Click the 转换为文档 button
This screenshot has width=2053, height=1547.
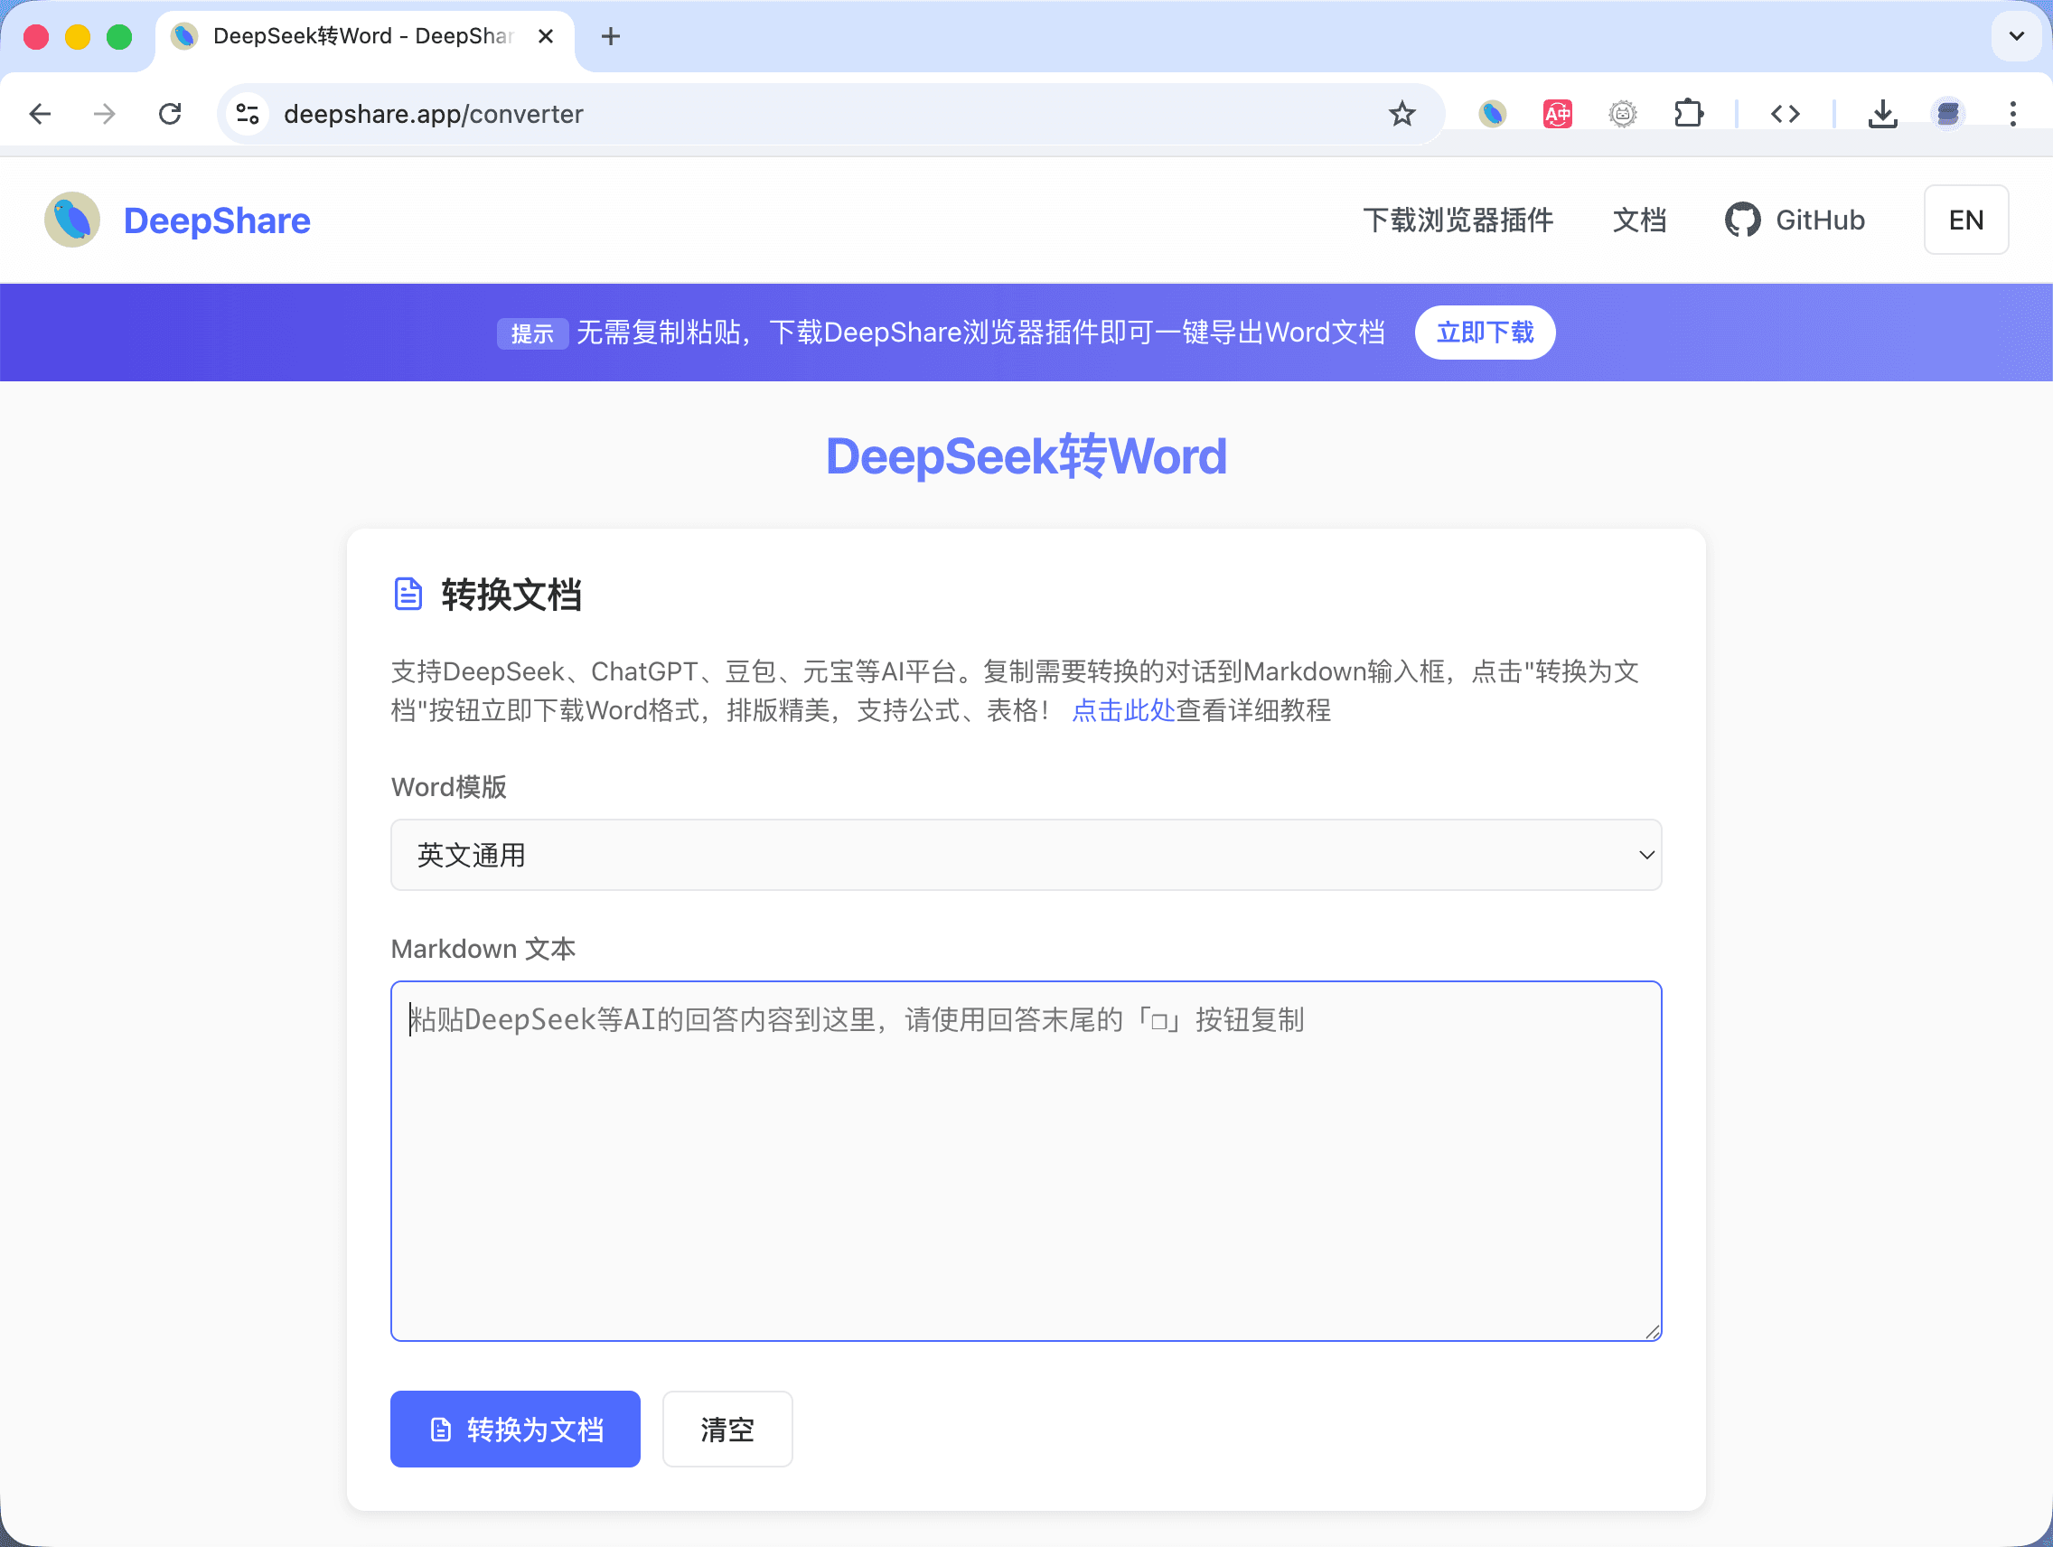[515, 1430]
